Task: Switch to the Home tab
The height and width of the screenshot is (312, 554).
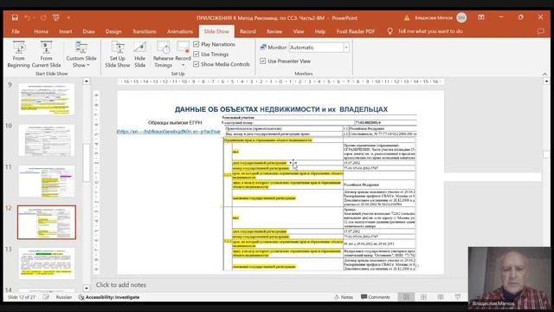Action: (41, 31)
